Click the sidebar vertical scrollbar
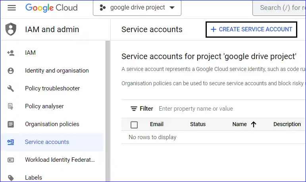 (x=108, y=111)
